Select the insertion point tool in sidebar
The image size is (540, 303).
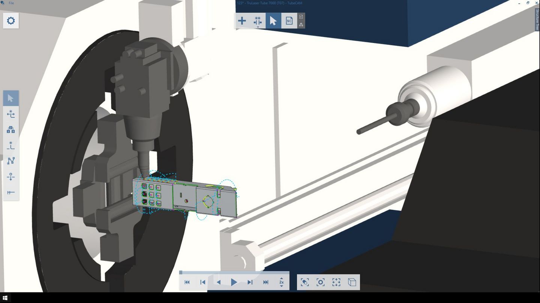click(x=11, y=177)
